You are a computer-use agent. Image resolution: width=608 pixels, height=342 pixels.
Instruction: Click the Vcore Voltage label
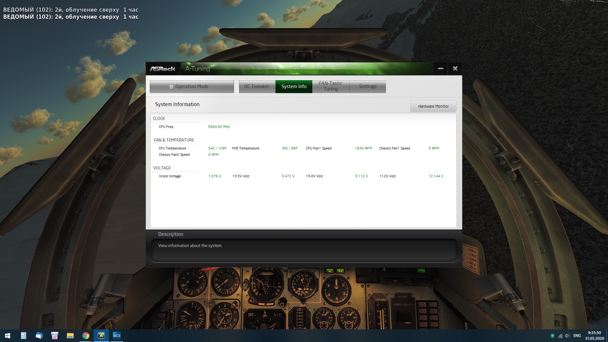pyautogui.click(x=170, y=176)
